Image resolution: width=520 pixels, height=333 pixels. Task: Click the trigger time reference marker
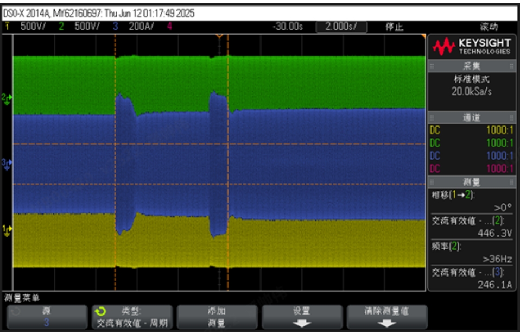(219, 36)
